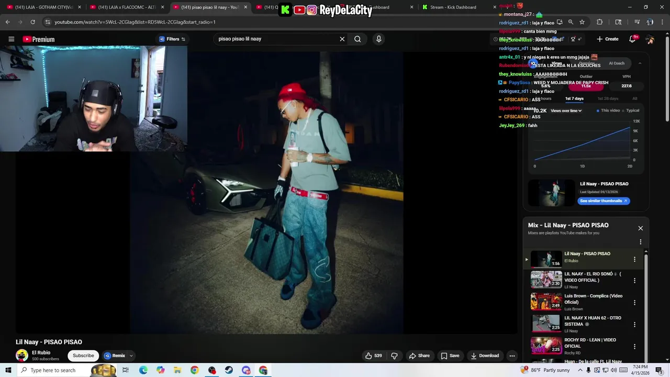Open site information icon in the address bar
670x377 pixels.
click(x=48, y=22)
